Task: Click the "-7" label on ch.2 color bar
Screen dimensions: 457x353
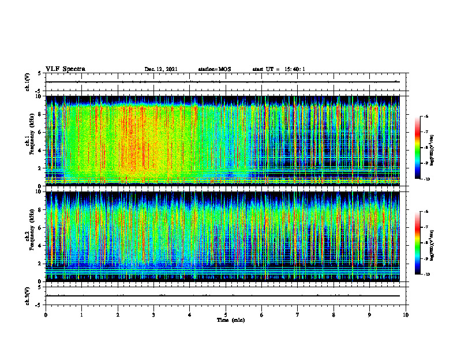Action: click(x=426, y=227)
